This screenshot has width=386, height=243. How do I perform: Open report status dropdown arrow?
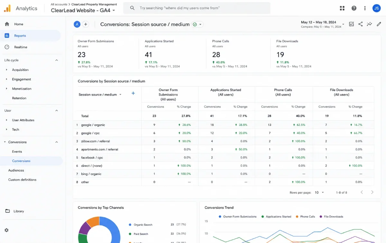pyautogui.click(x=200, y=24)
